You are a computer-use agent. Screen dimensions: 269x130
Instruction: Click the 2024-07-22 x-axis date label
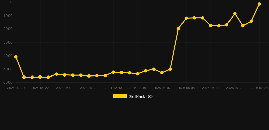click(89, 88)
